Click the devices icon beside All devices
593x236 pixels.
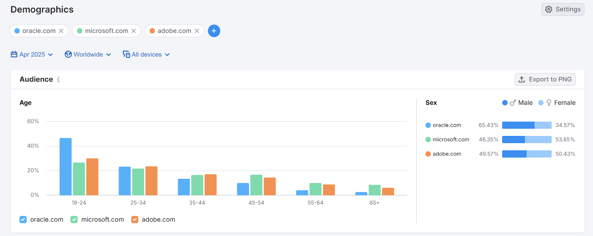point(126,54)
